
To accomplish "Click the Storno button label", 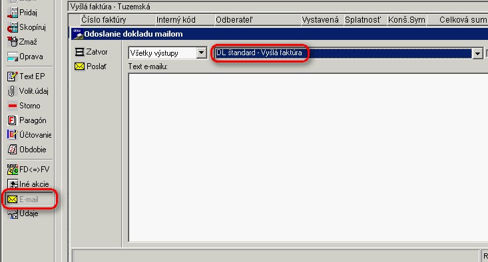I will (x=29, y=106).
